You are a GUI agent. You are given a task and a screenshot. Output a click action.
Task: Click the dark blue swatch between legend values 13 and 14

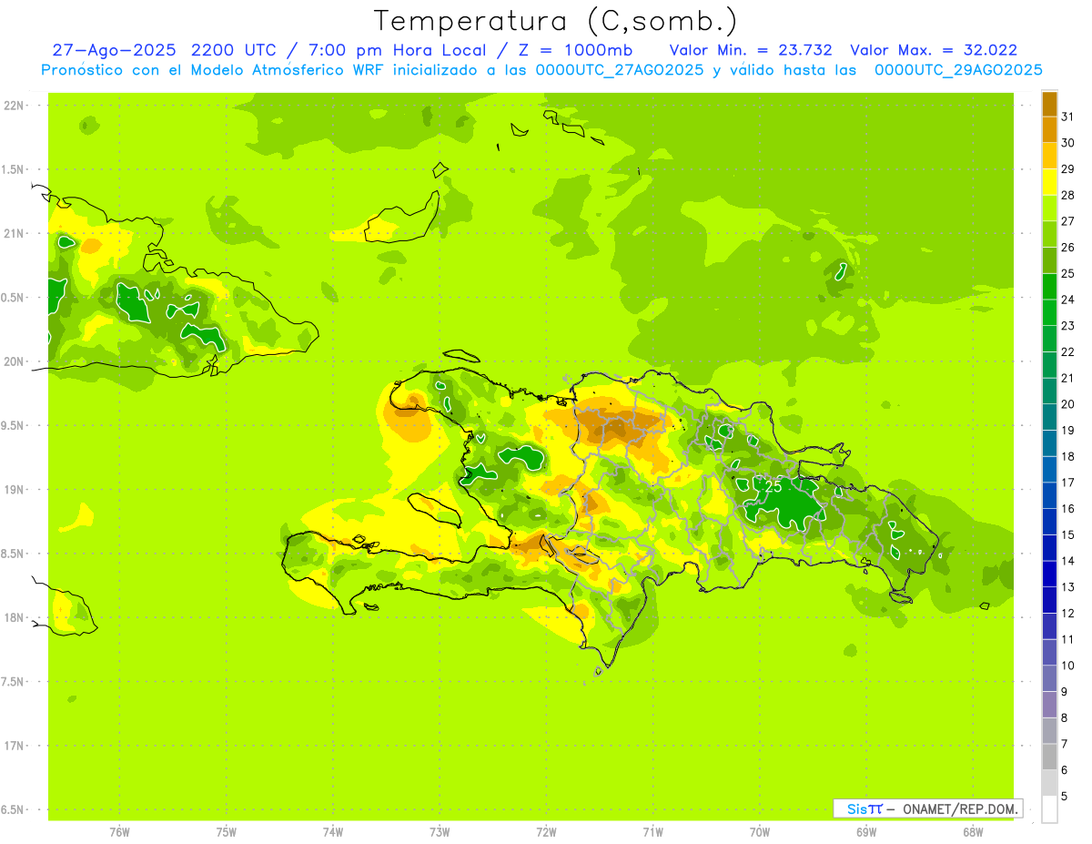[1049, 574]
